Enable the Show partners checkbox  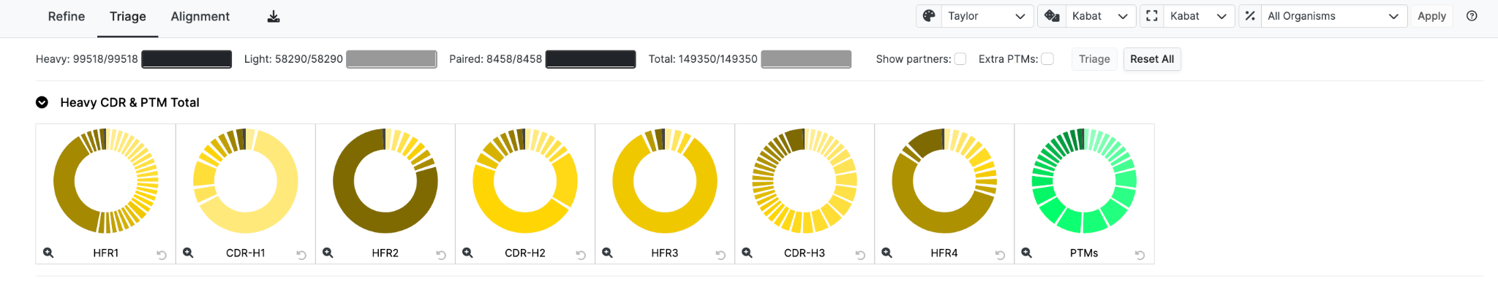point(960,59)
